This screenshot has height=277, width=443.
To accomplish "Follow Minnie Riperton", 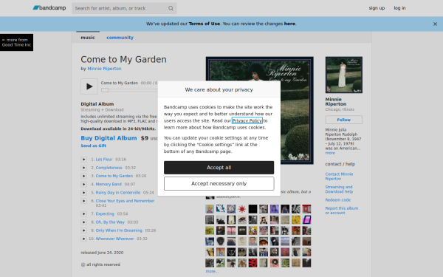I will point(344,120).
